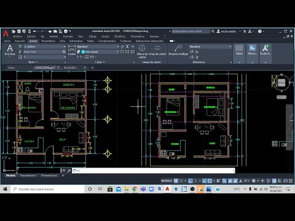
Task: Expand the Cotas panel title arrow
Action: pos(104,62)
